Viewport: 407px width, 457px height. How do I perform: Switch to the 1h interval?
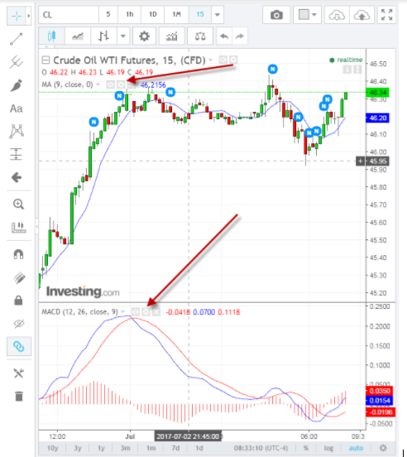[x=130, y=15]
